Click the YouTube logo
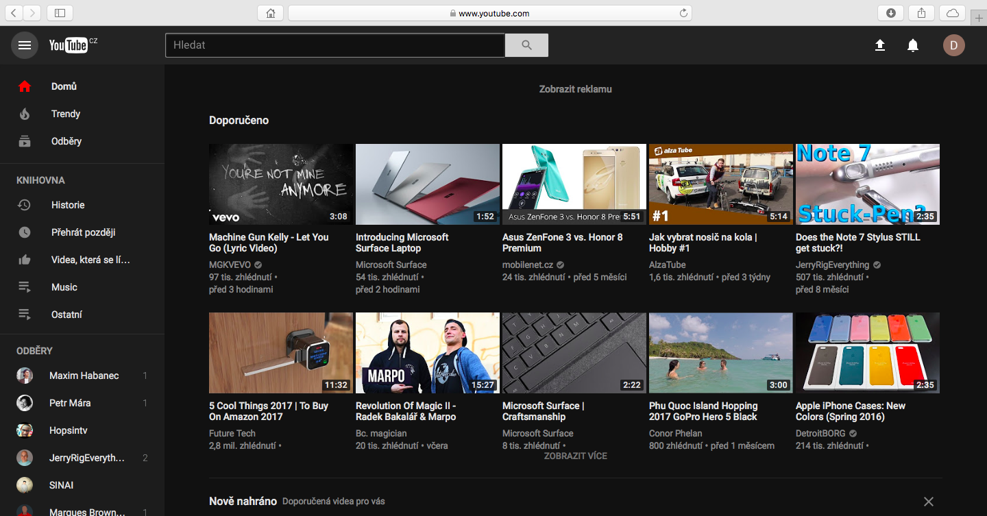The width and height of the screenshot is (987, 516). click(x=69, y=45)
